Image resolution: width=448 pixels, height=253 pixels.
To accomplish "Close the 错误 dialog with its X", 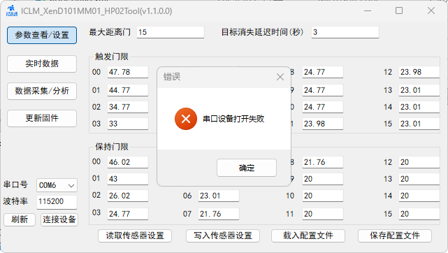I will coord(280,77).
